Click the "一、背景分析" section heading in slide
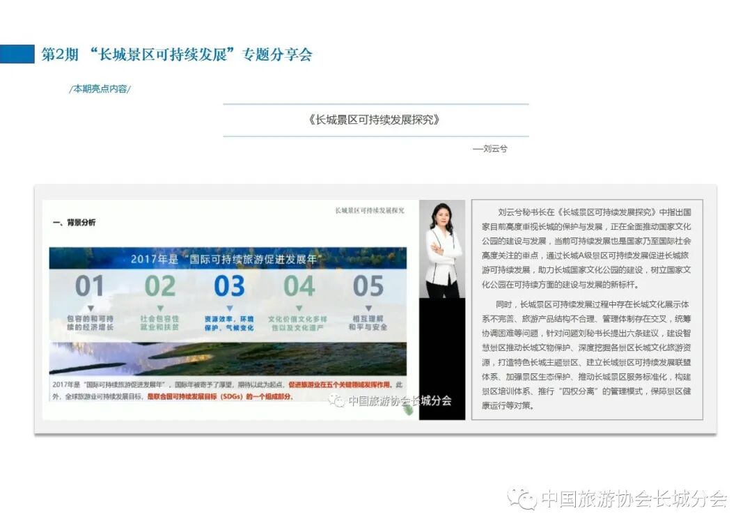 click(x=74, y=223)
